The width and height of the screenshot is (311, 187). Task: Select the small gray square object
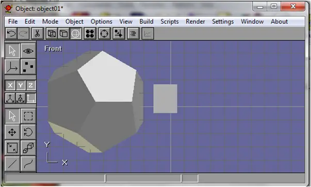click(165, 98)
